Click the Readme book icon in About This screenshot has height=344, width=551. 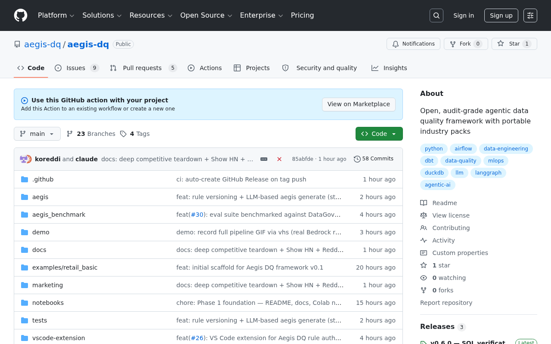tap(424, 203)
